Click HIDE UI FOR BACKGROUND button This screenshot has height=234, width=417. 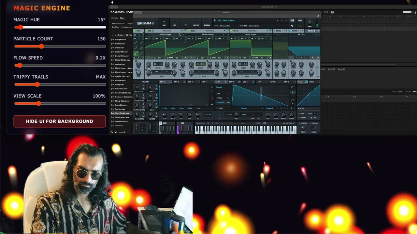tap(59, 121)
